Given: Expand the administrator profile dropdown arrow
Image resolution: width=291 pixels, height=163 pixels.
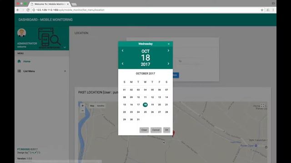Looking at the screenshot, I should pos(65,47).
